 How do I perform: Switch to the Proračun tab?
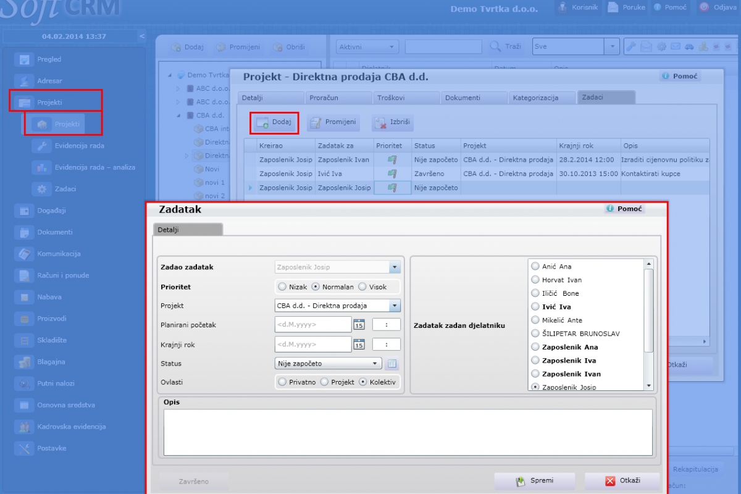tap(338, 98)
